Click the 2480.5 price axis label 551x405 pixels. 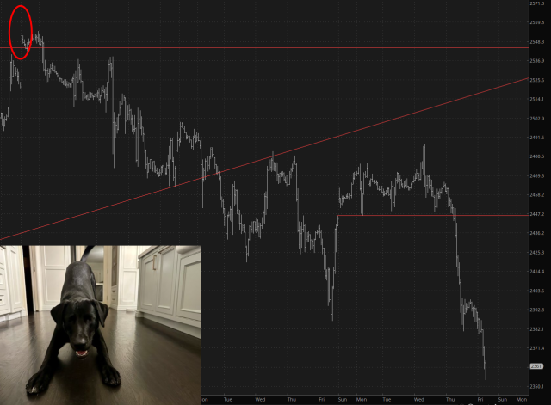pyautogui.click(x=537, y=156)
